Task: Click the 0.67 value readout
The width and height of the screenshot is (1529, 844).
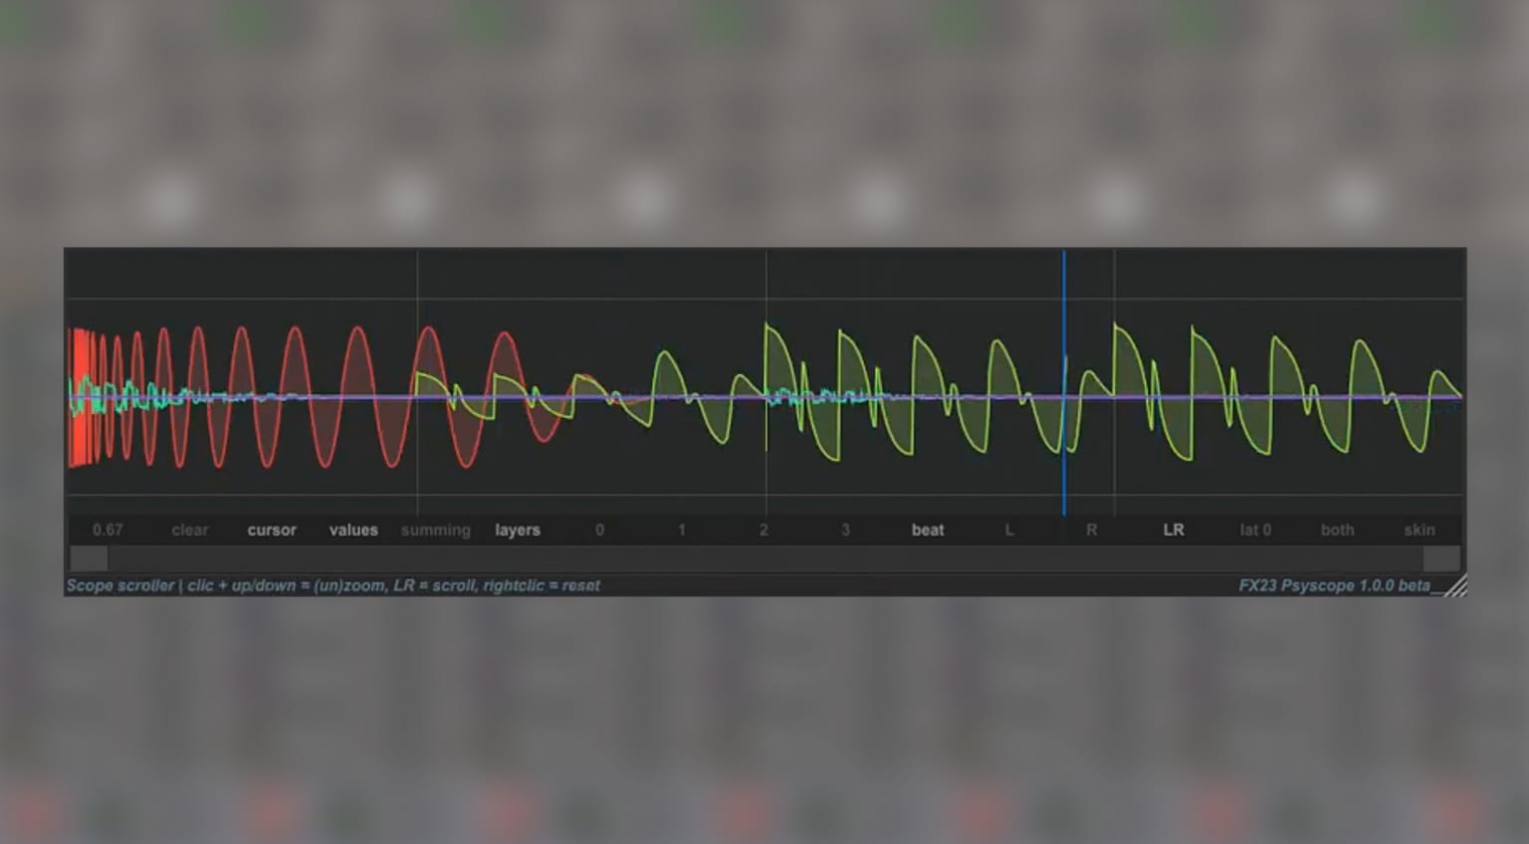Action: coord(108,529)
